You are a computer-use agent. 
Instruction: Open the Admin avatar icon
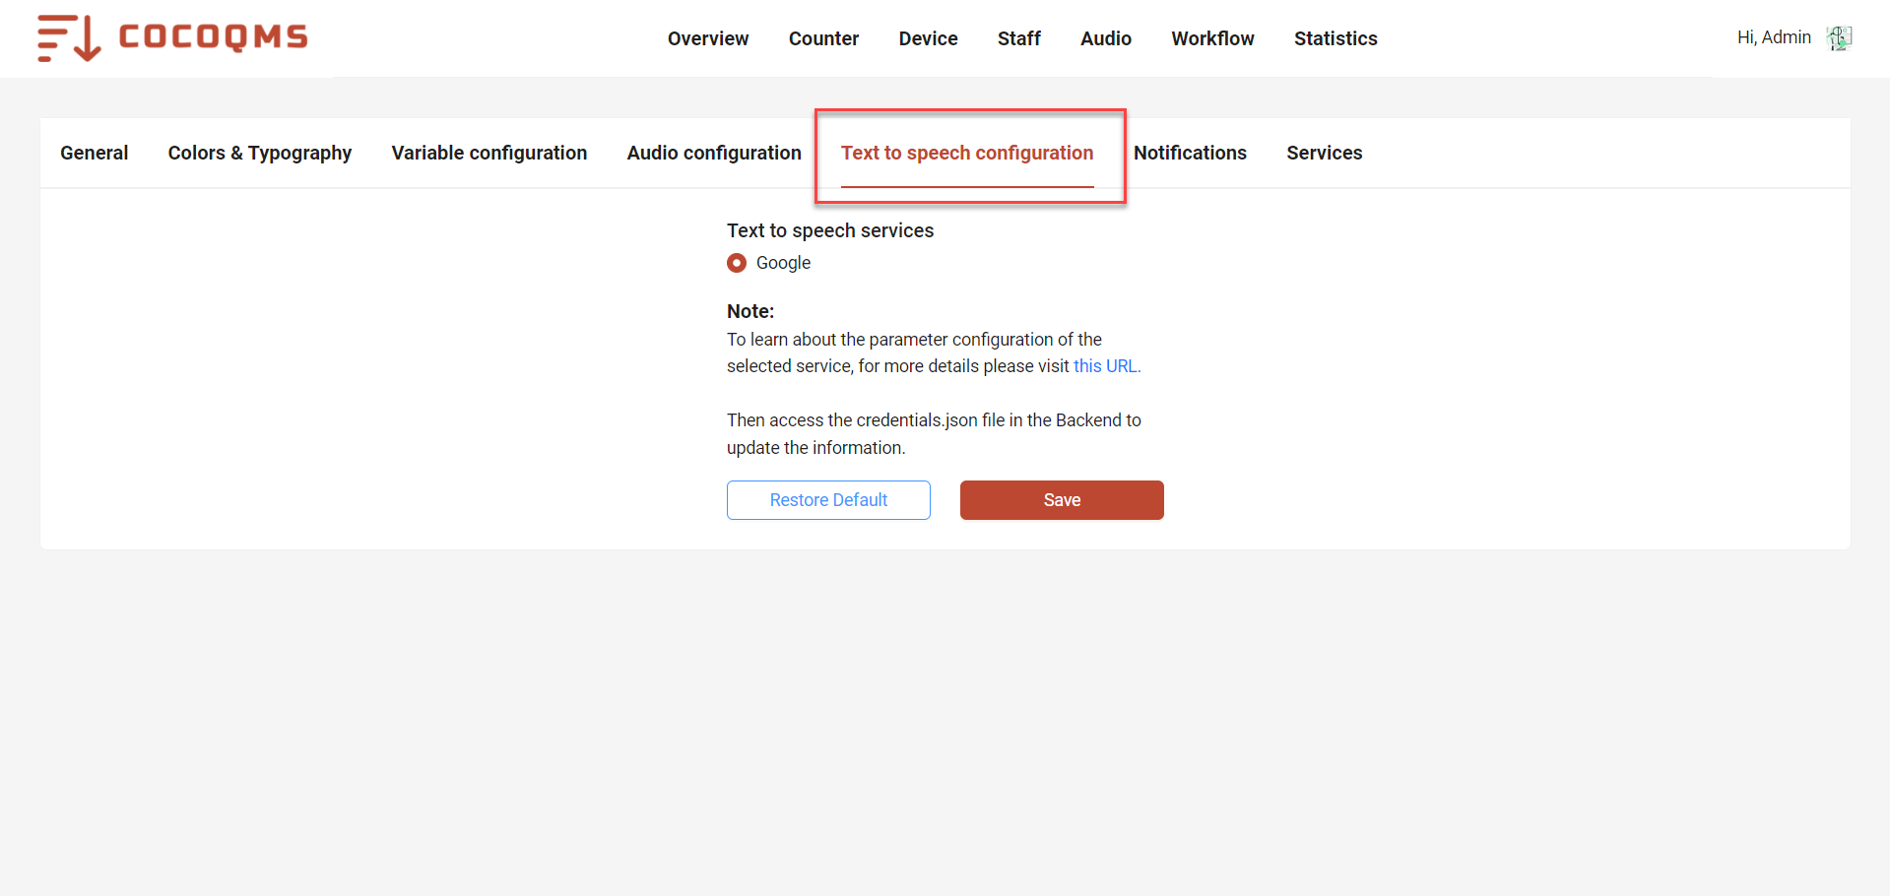(x=1839, y=37)
